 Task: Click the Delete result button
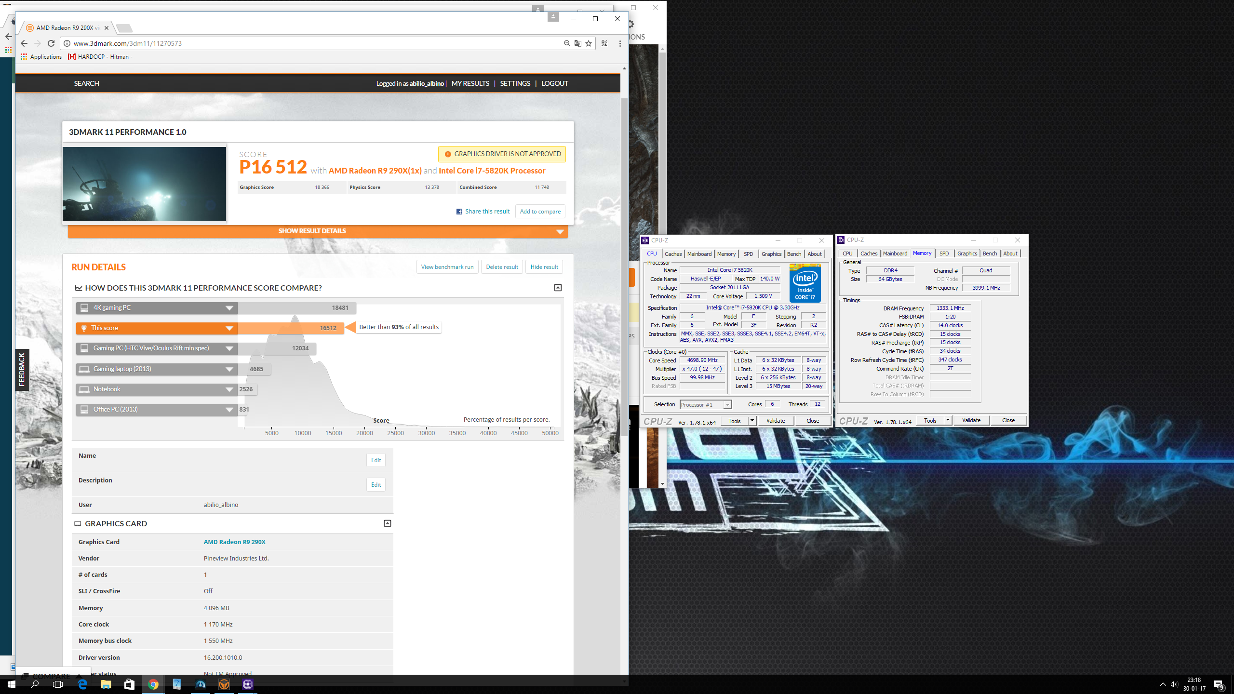pyautogui.click(x=502, y=267)
